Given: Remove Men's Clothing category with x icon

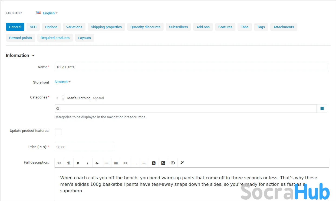Looking at the screenshot, I should pos(57,98).
